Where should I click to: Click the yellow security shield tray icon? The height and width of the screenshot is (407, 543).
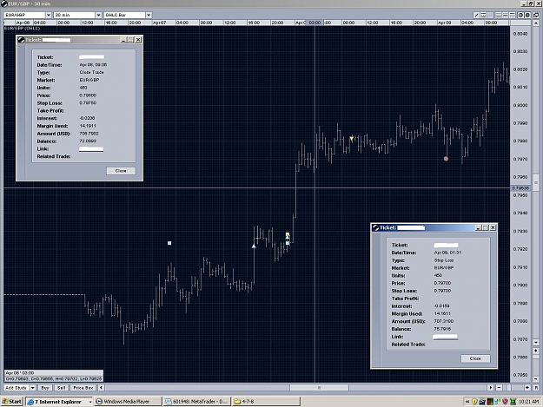tap(474, 402)
